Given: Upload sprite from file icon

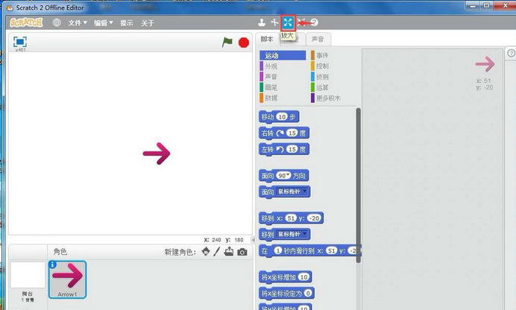Looking at the screenshot, I should [x=230, y=252].
